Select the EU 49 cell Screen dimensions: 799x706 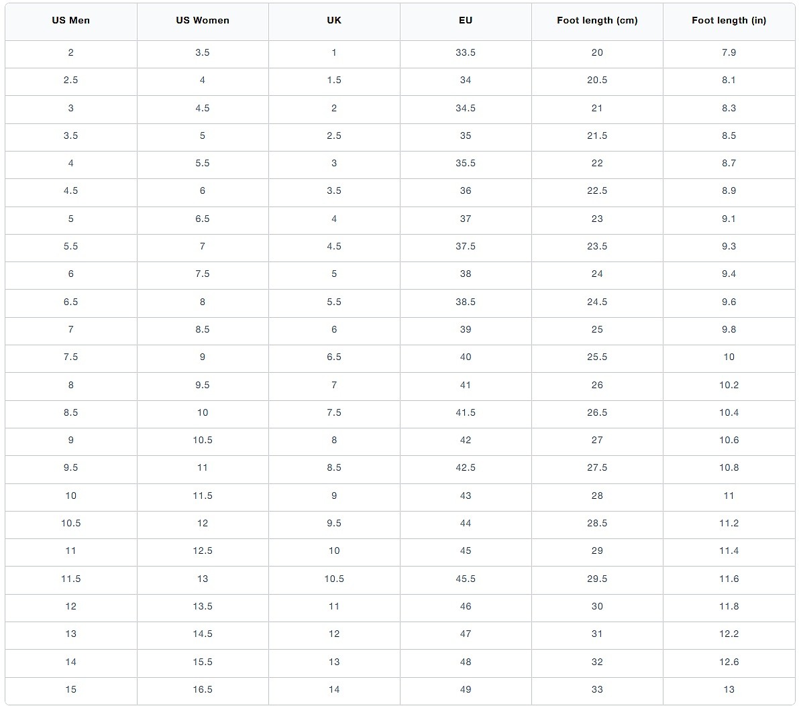466,690
